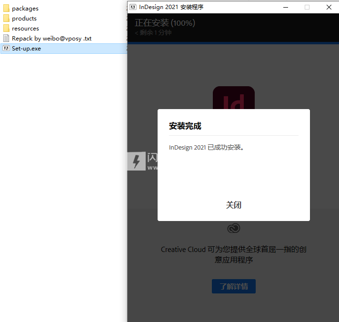Click the 了解详情 button
The width and height of the screenshot is (339, 322).
(234, 286)
